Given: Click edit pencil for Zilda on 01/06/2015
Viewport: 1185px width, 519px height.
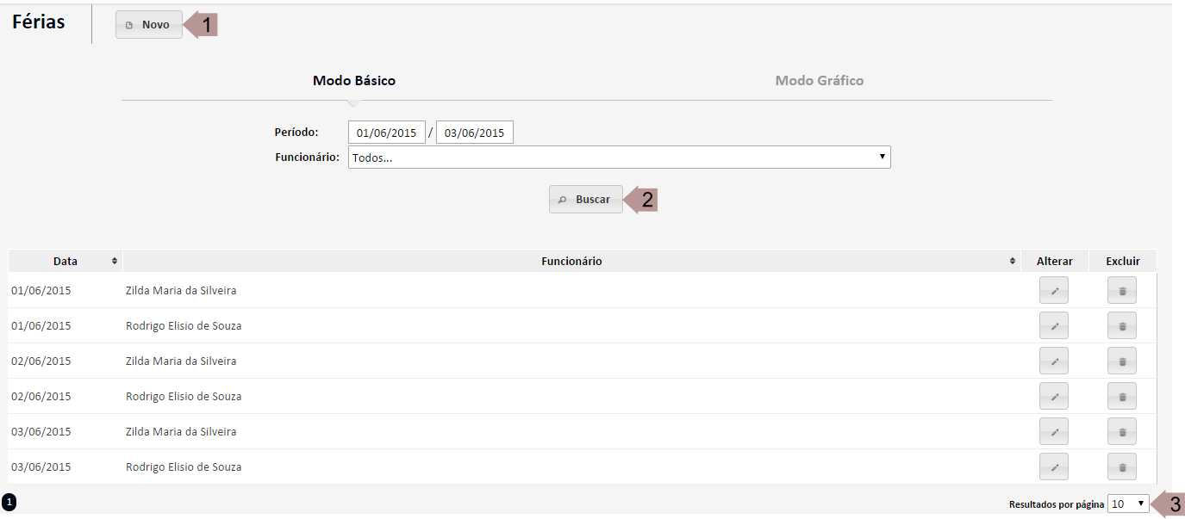Looking at the screenshot, I should click(1053, 291).
